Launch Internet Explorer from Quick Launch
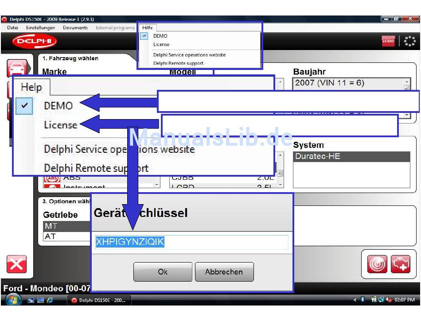 click(x=50, y=300)
